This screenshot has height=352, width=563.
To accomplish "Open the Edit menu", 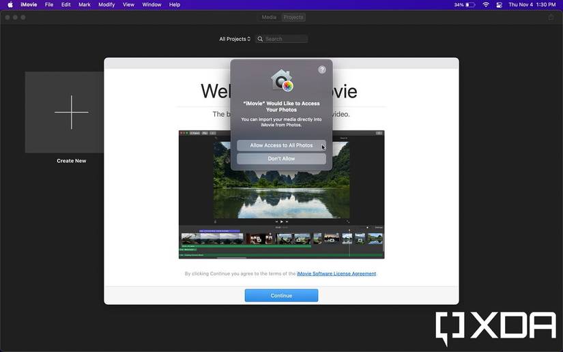I will (x=66, y=5).
